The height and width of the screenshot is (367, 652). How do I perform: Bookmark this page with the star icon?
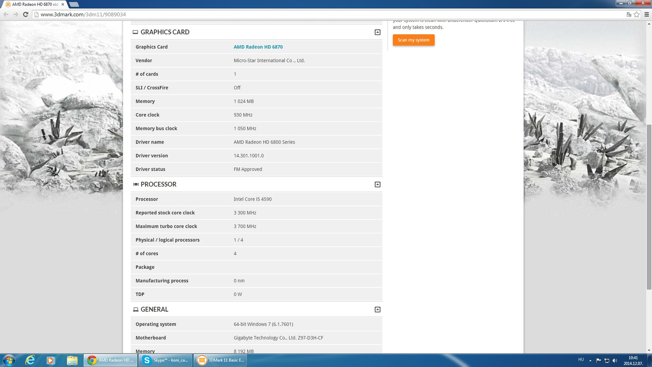pyautogui.click(x=637, y=14)
